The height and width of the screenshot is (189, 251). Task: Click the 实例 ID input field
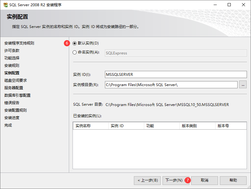[x=176, y=74]
